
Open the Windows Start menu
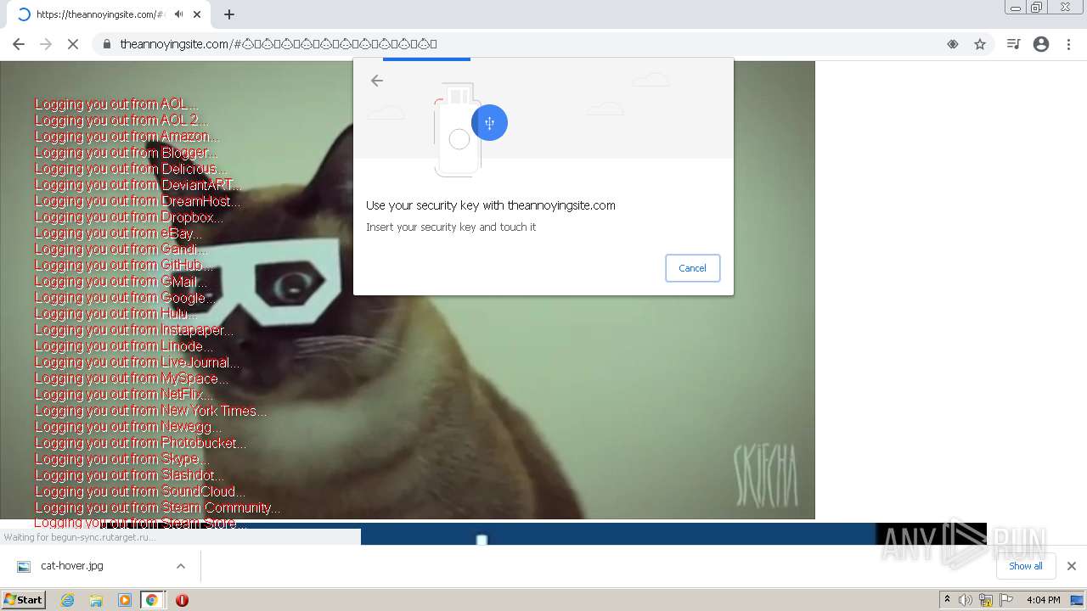[x=24, y=599]
